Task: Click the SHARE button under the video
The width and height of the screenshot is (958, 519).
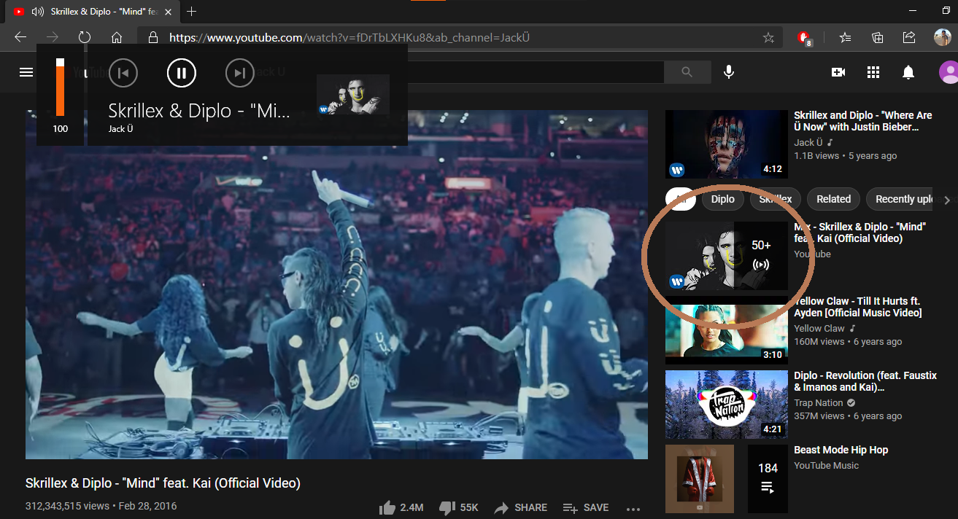Action: click(520, 507)
